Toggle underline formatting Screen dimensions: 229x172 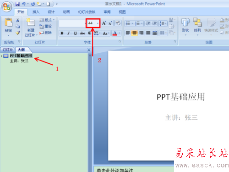(x=75, y=33)
